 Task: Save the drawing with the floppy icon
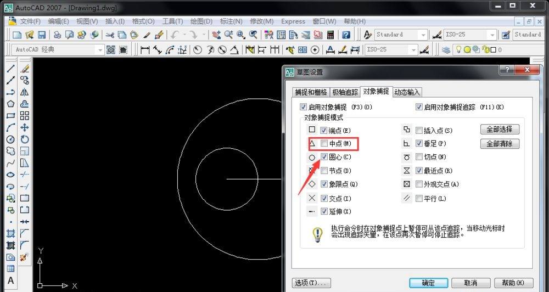(42, 35)
